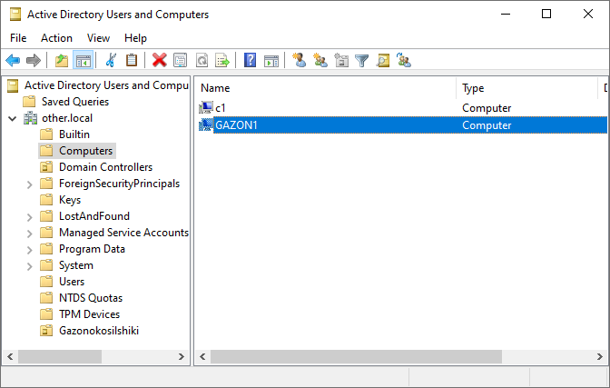
Task: Toggle Show/Hide Console Tree button
Action: coord(84,60)
